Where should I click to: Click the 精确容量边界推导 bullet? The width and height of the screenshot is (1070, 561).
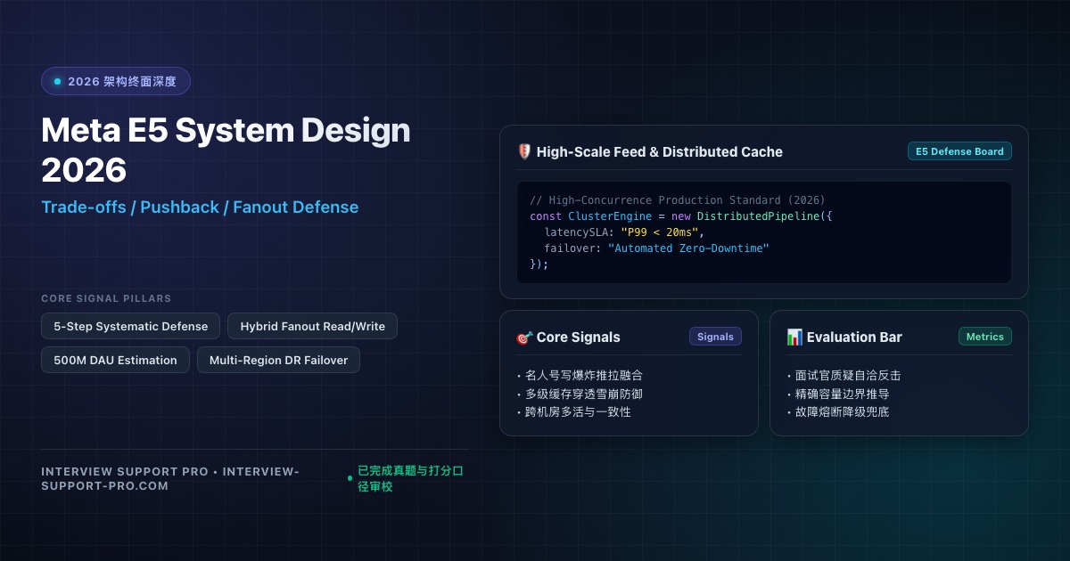click(837, 394)
